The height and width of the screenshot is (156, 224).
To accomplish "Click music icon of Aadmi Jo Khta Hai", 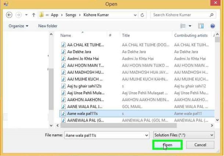I will pyautogui.click(x=64, y=59).
